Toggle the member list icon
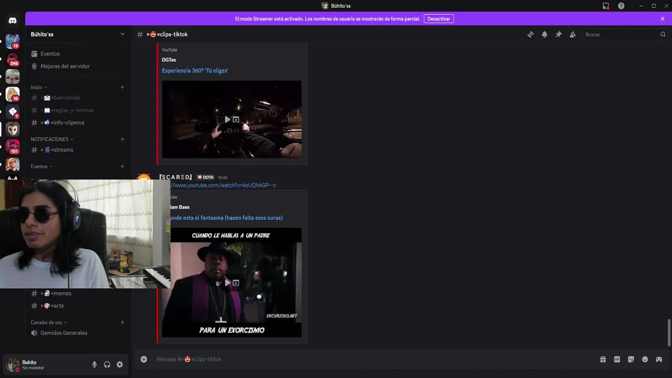 [573, 34]
